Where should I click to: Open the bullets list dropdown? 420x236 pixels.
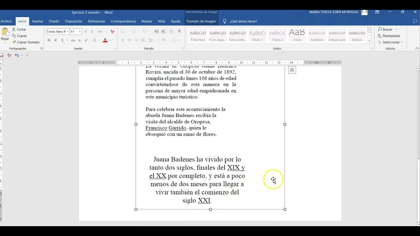pyautogui.click(x=128, y=32)
